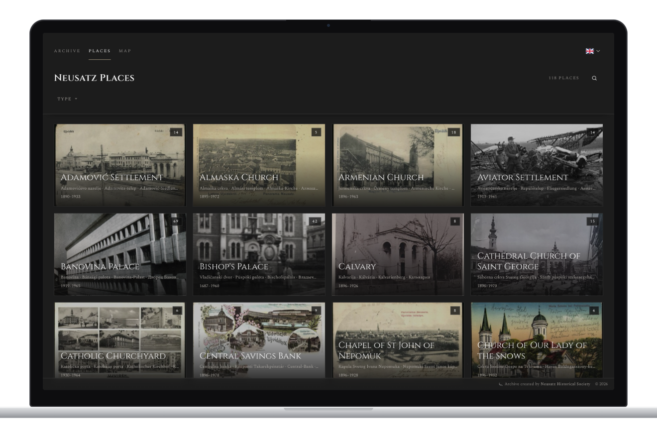
Task: Select the Central Savings Bank card
Action: [259, 340]
